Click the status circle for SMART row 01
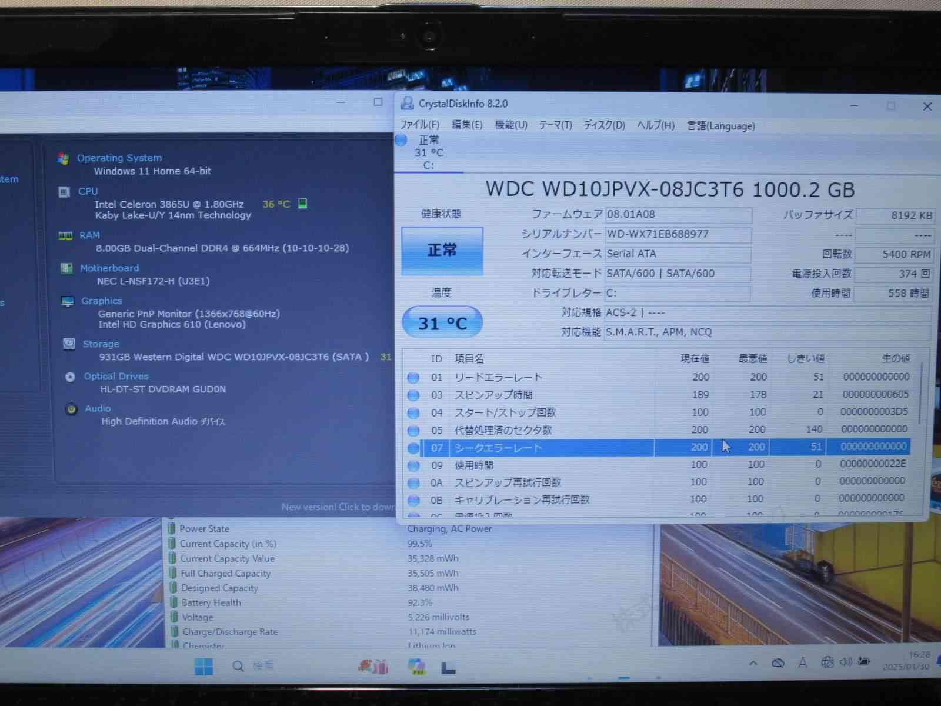The height and width of the screenshot is (706, 941). [413, 378]
